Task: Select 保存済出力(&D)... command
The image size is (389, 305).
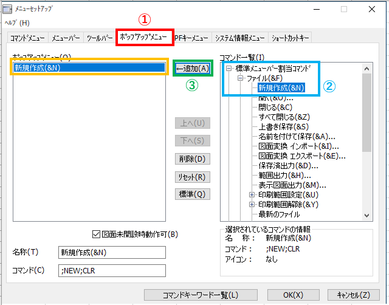Action: point(288,166)
